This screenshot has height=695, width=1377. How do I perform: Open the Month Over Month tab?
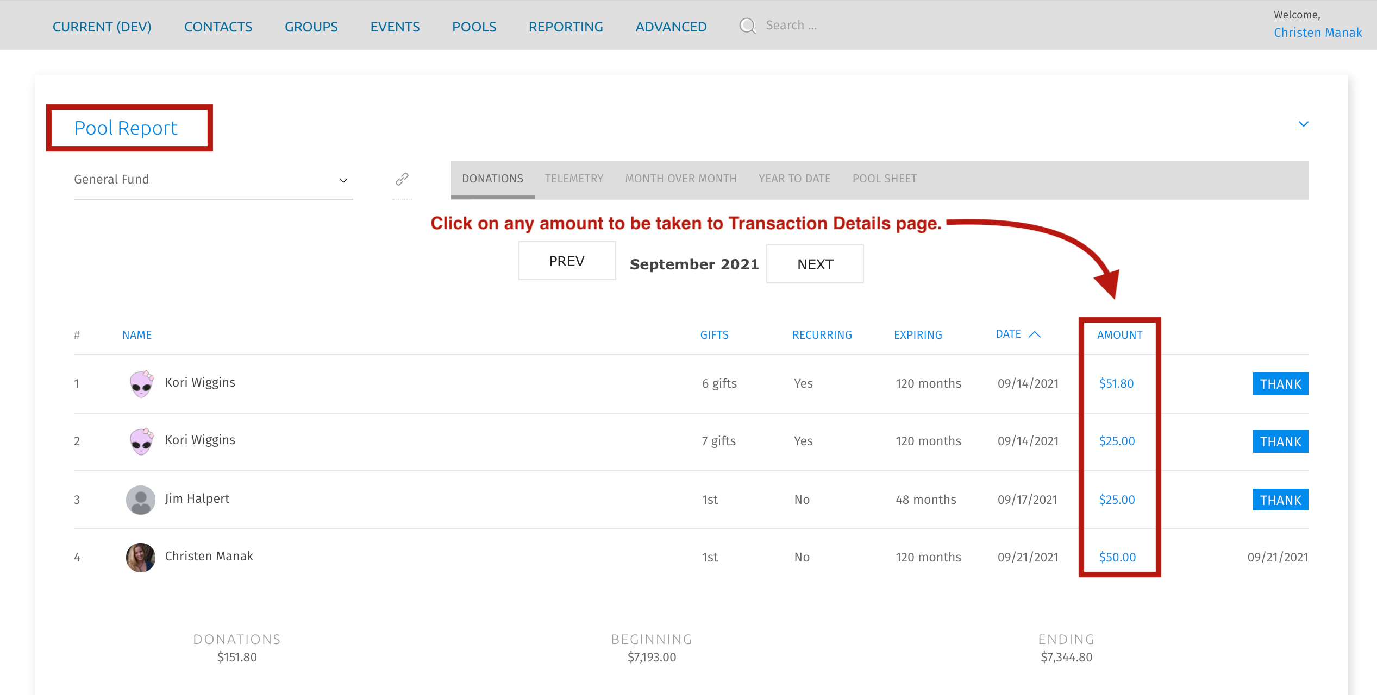point(680,179)
